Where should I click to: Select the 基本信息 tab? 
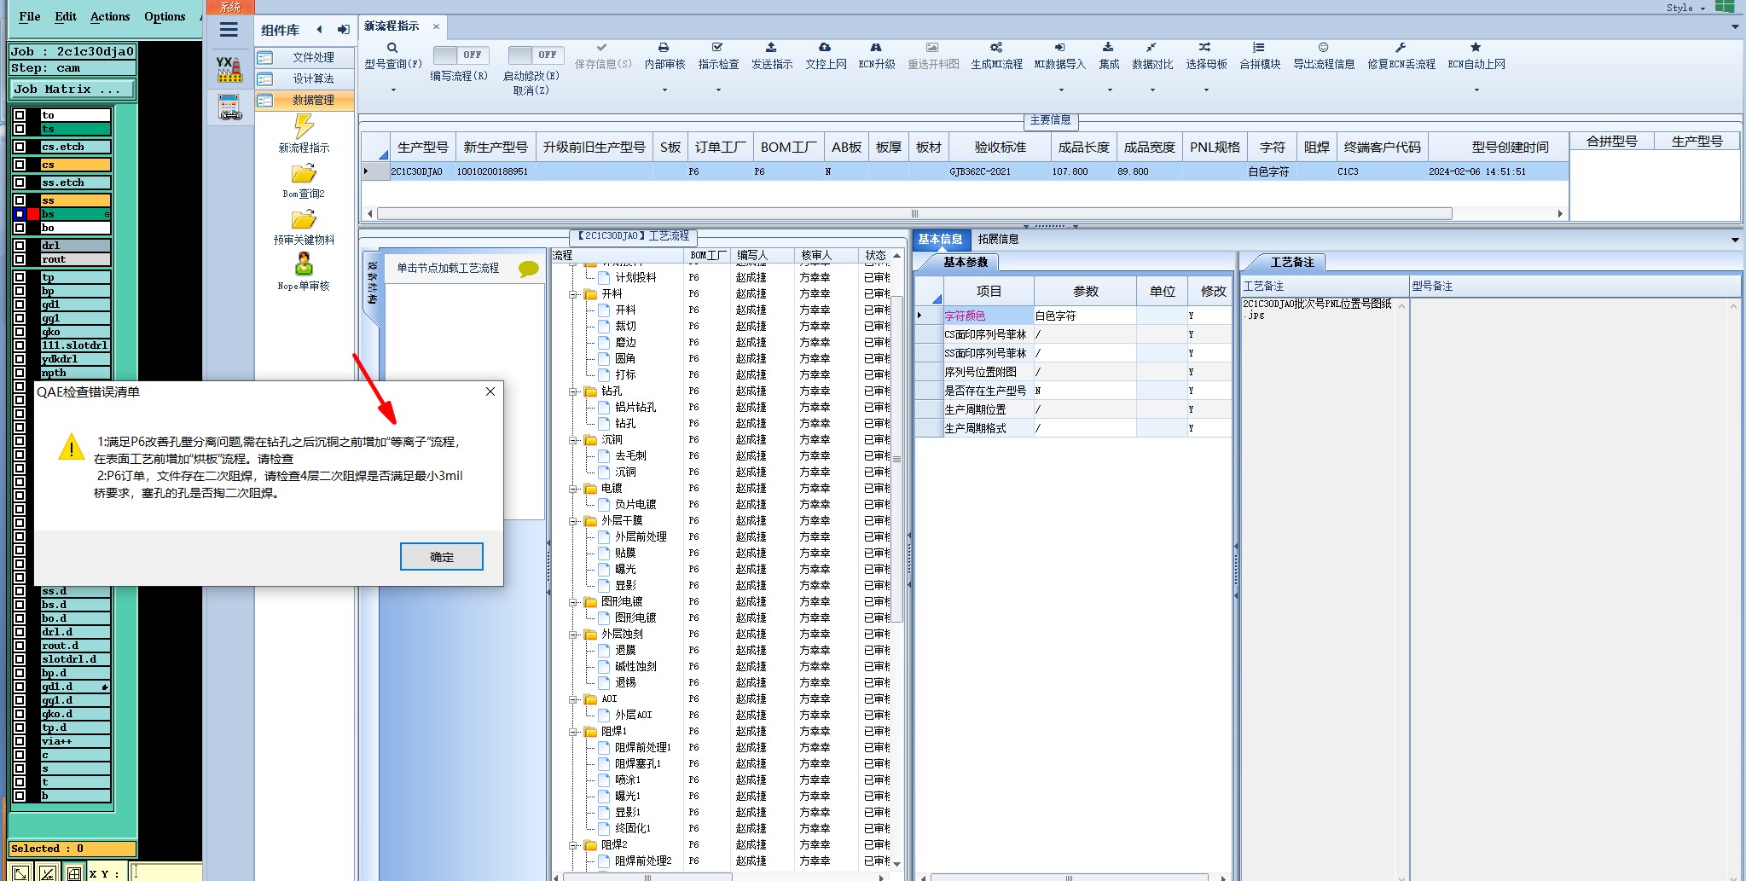(940, 239)
